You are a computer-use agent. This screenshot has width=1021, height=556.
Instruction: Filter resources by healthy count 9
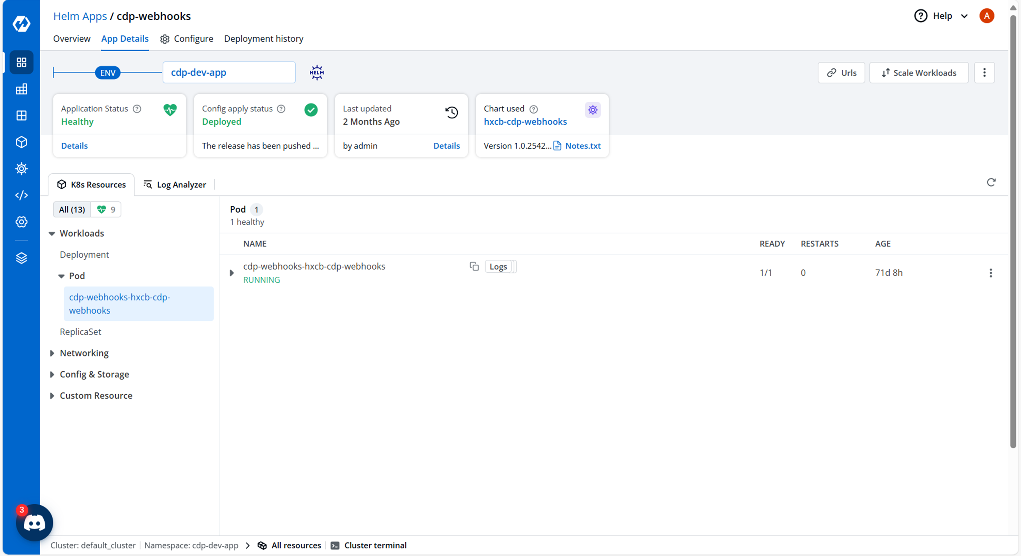point(106,209)
